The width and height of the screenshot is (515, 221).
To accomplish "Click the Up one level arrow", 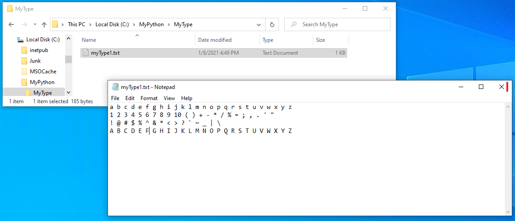I will 44,24.
